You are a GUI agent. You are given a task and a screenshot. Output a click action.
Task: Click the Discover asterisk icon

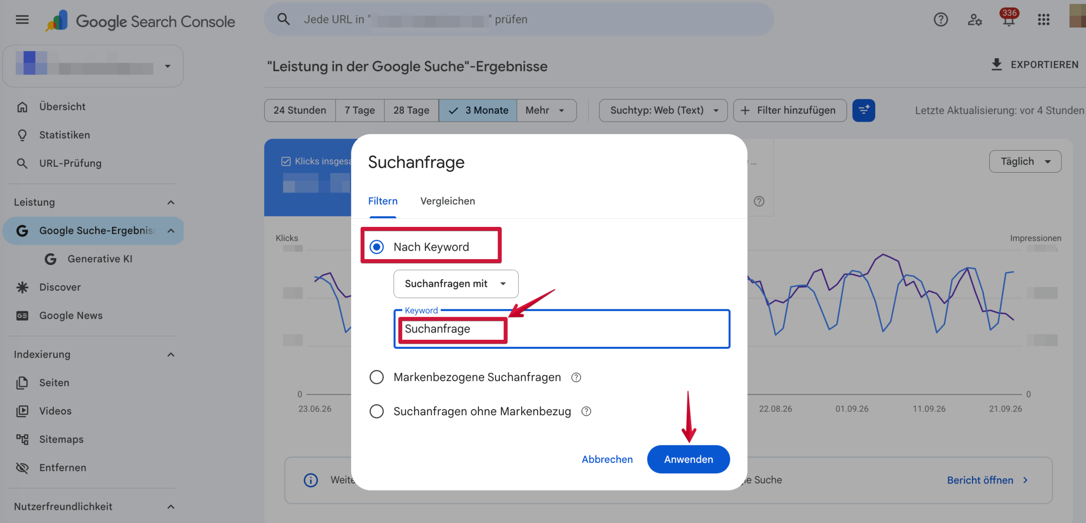pyautogui.click(x=22, y=287)
